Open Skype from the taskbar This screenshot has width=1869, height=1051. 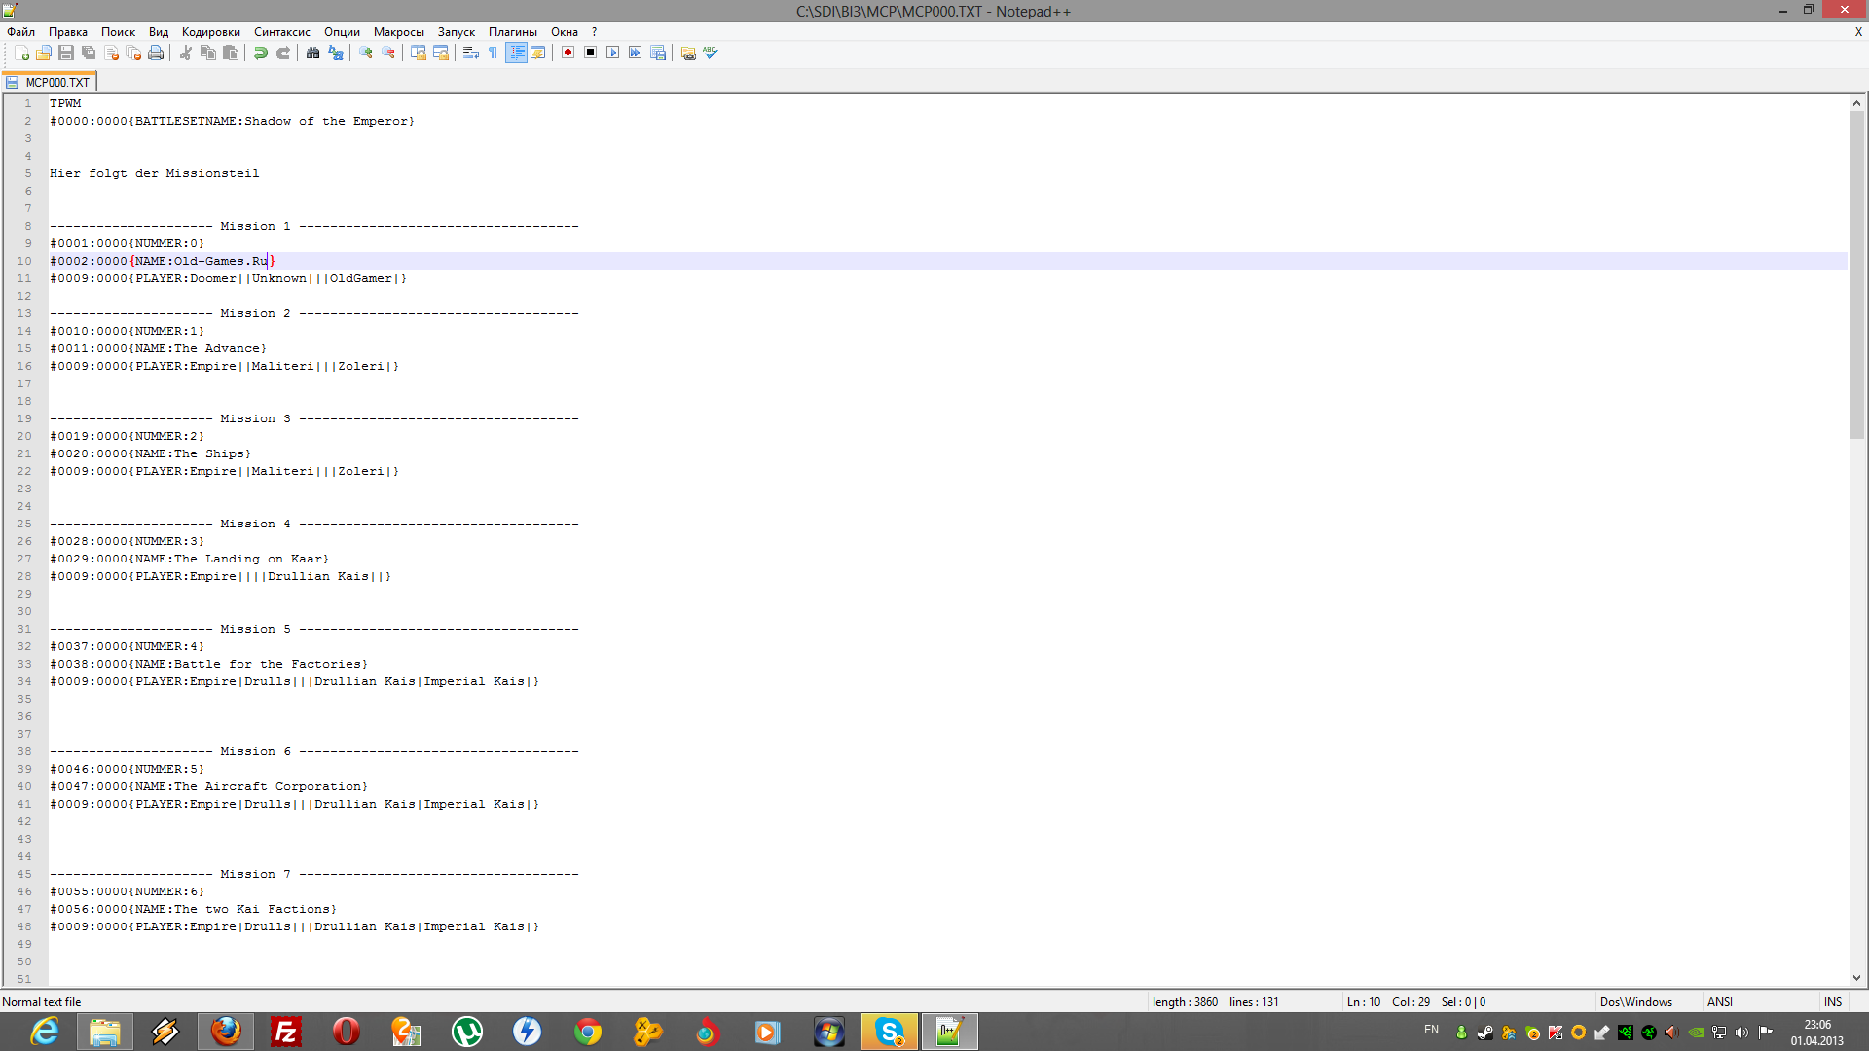(889, 1032)
